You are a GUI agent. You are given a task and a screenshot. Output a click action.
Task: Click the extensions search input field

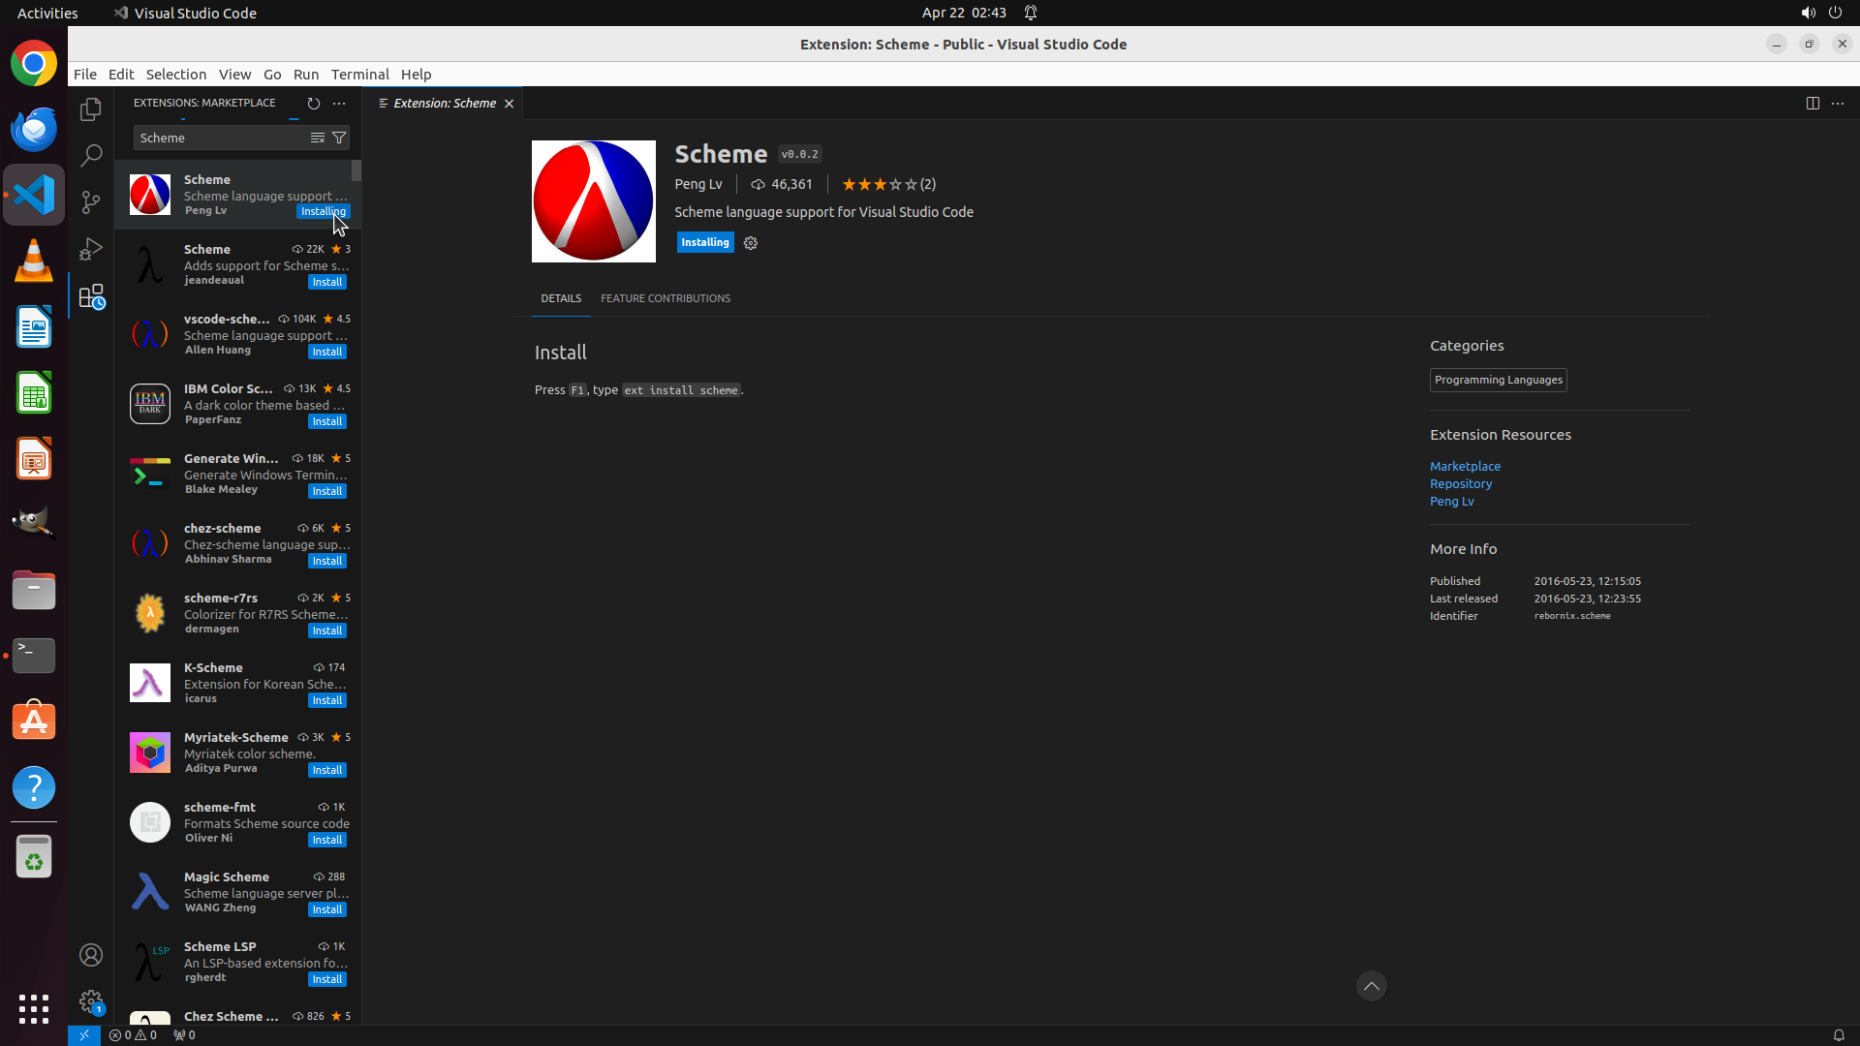tap(220, 138)
